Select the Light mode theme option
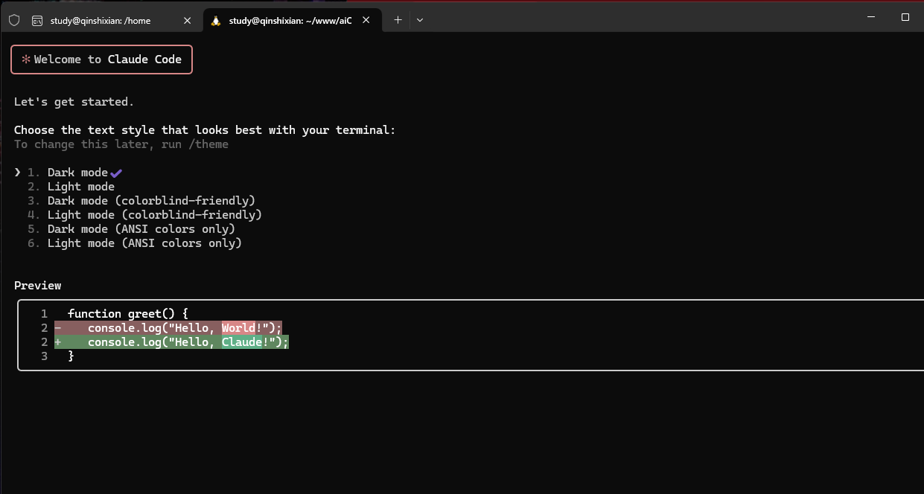The width and height of the screenshot is (924, 494). (x=80, y=186)
